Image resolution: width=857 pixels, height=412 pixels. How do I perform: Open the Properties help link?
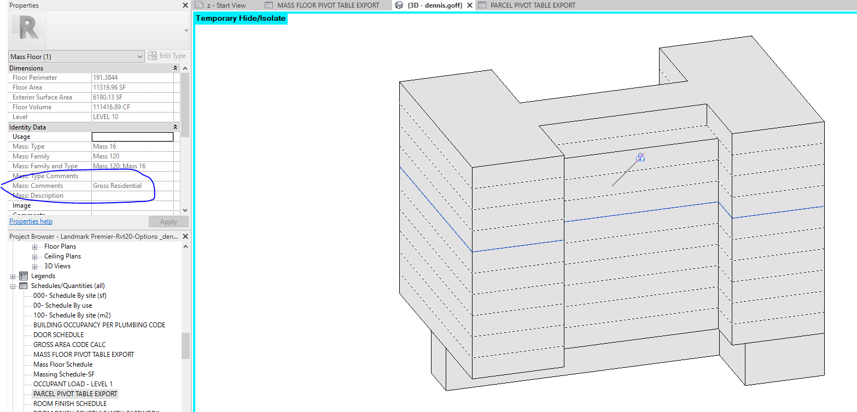31,221
